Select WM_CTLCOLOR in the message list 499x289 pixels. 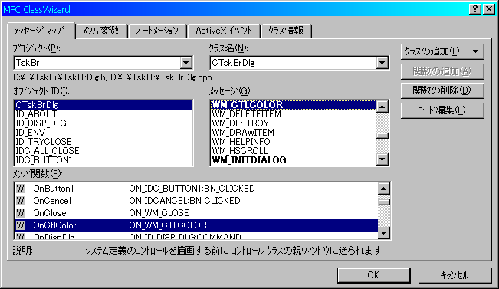click(x=294, y=105)
